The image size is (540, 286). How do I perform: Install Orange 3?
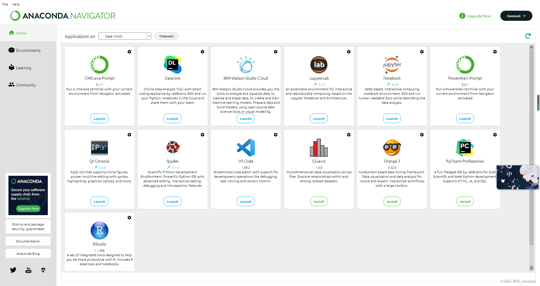[392, 201]
